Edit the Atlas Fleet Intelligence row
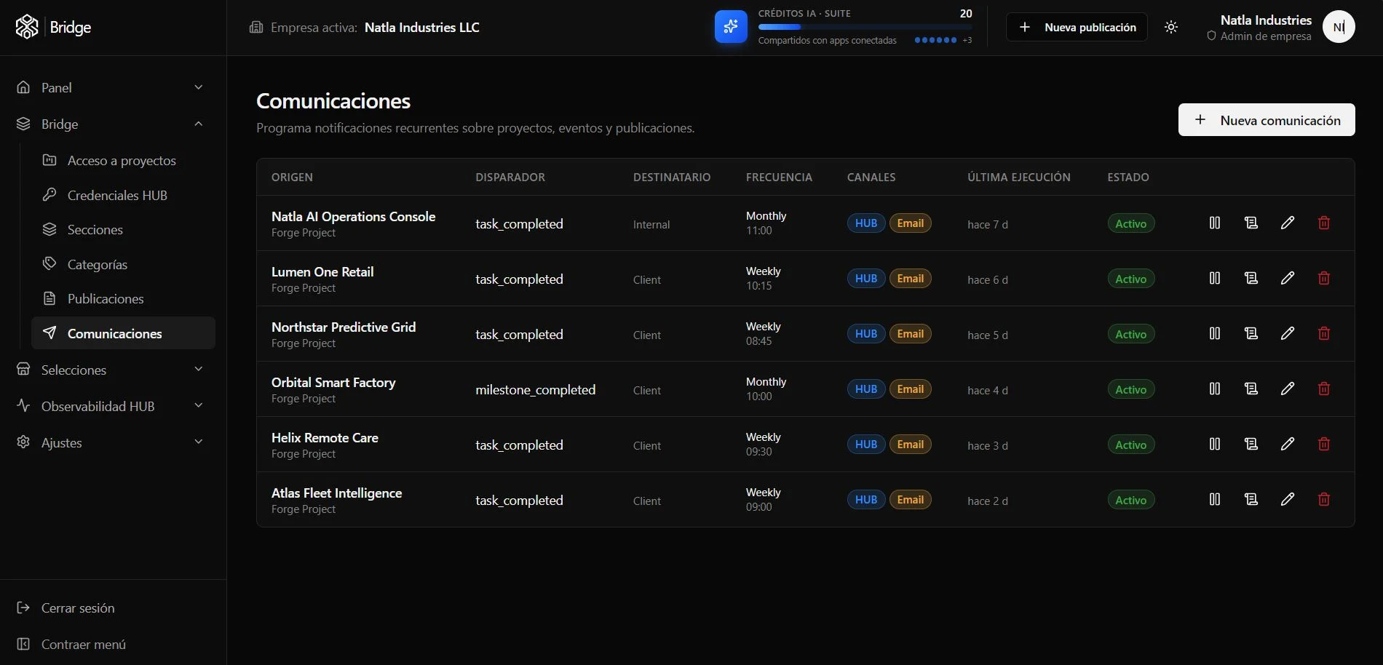The image size is (1383, 665). click(1288, 499)
